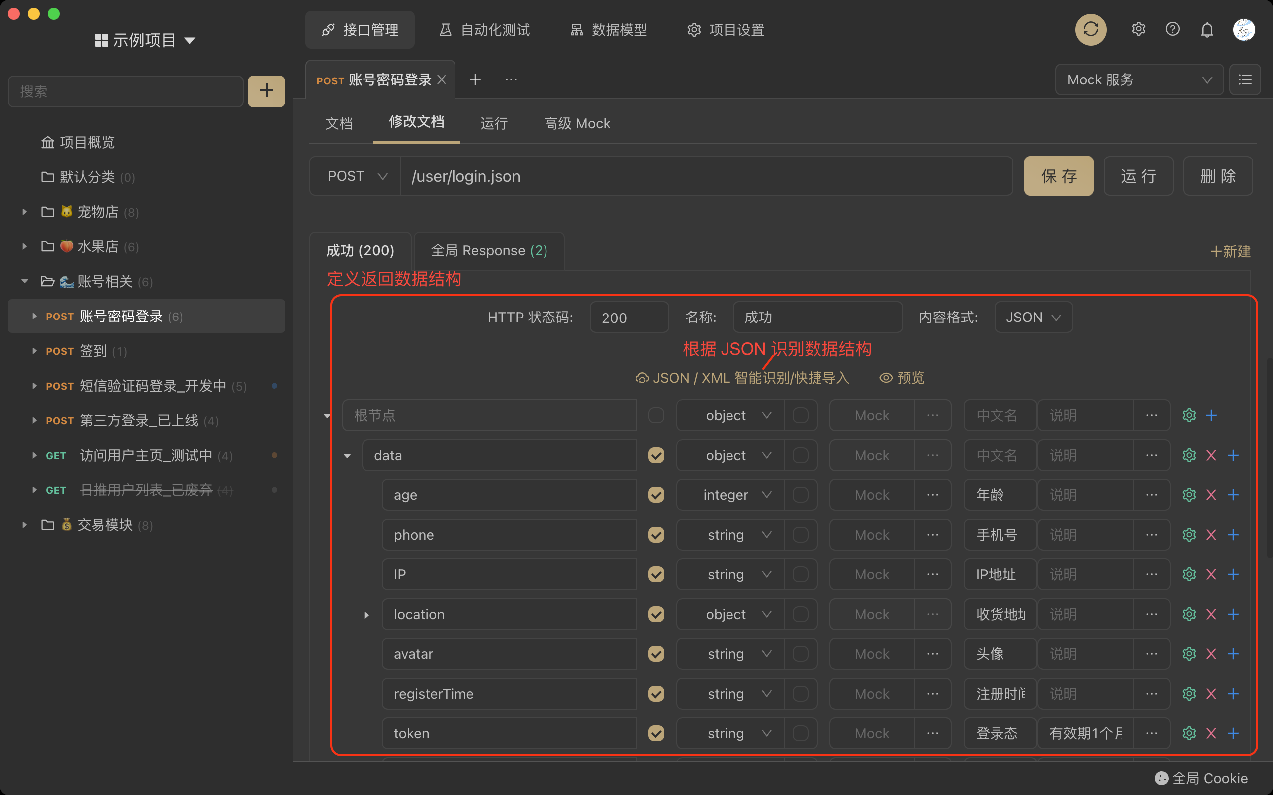This screenshot has width=1273, height=795.
Task: Click the plus button next to search box
Action: [x=266, y=91]
